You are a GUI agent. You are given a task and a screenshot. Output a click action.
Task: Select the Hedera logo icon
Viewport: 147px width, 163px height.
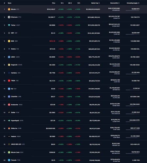[9, 136]
